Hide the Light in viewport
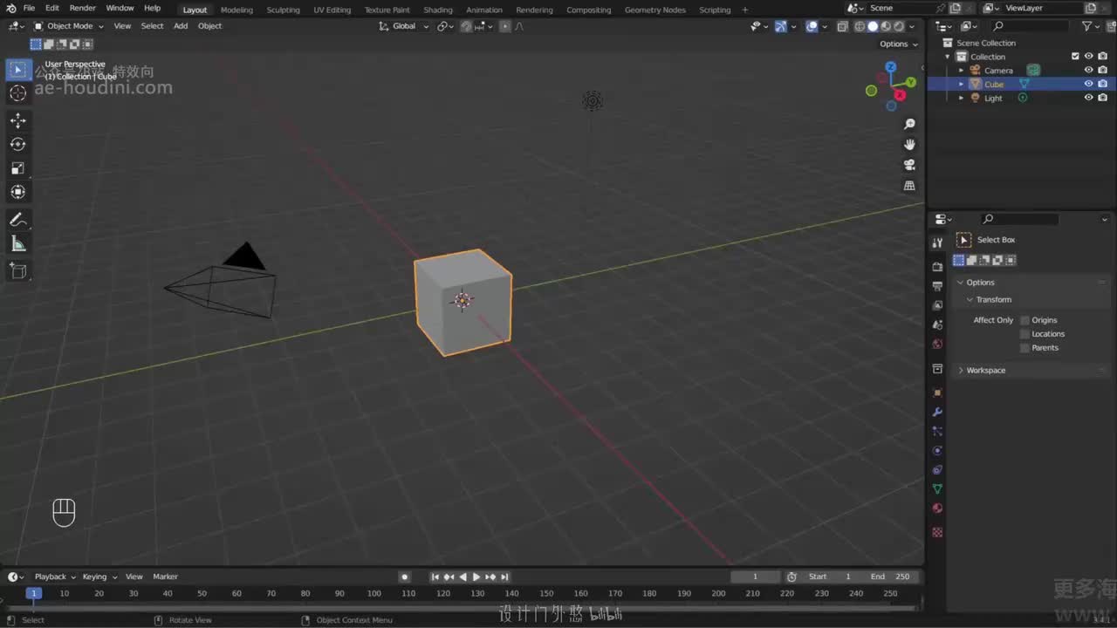The image size is (1117, 628). [x=1088, y=98]
